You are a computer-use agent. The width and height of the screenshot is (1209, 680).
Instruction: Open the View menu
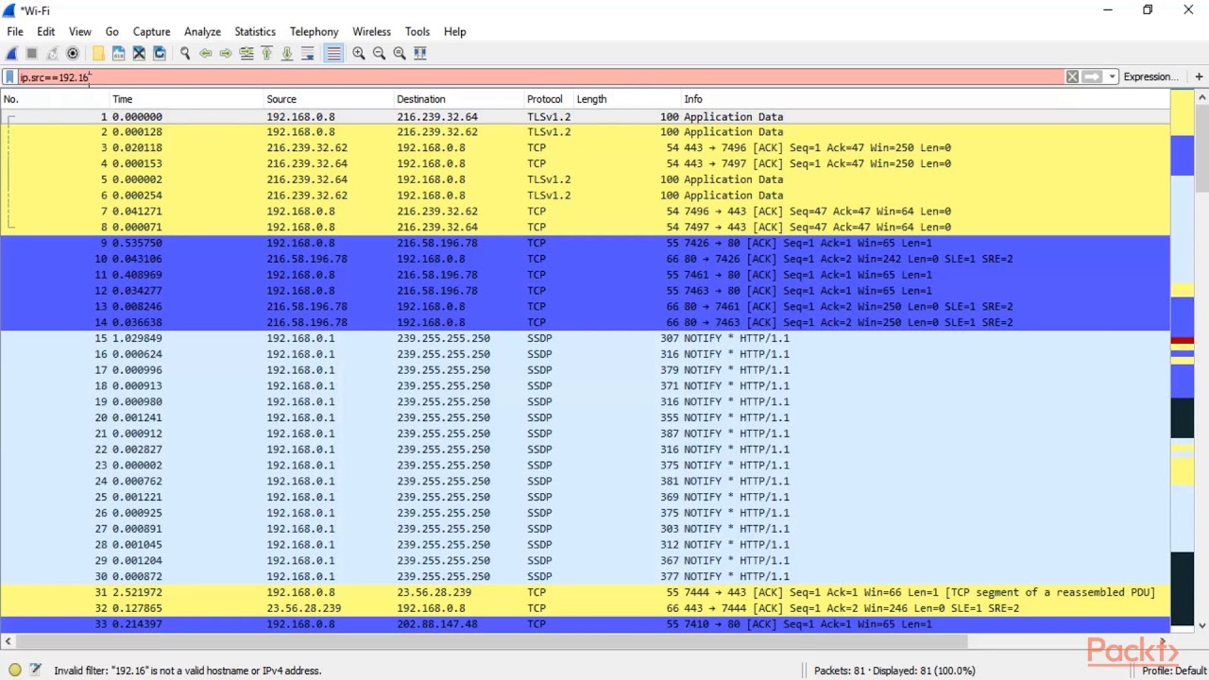(x=80, y=31)
